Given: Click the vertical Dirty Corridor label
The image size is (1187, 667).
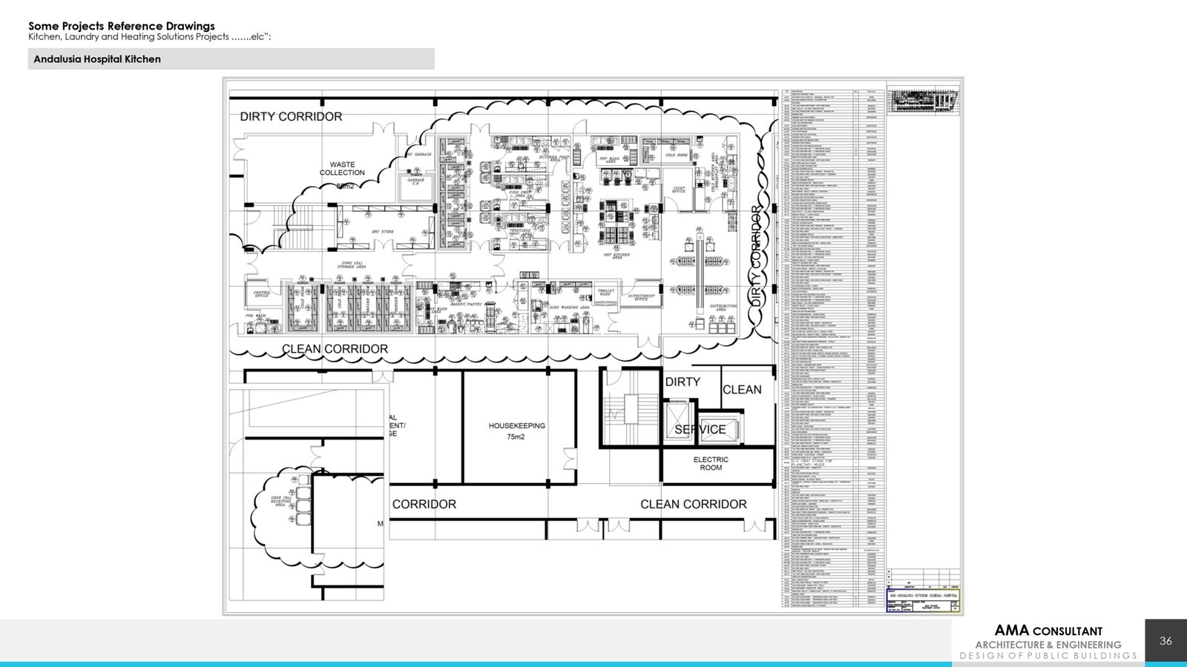Looking at the screenshot, I should (x=757, y=256).
